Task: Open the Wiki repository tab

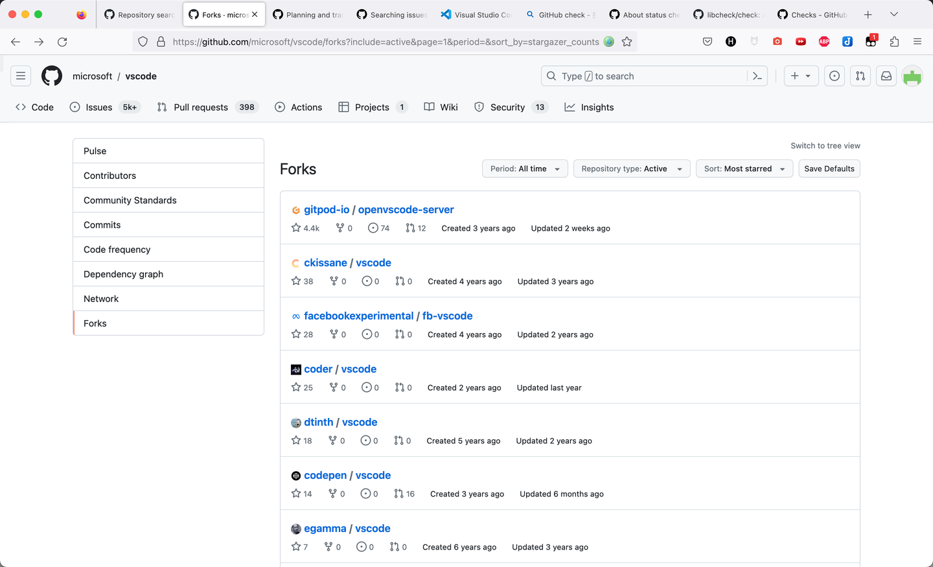Action: [x=441, y=107]
